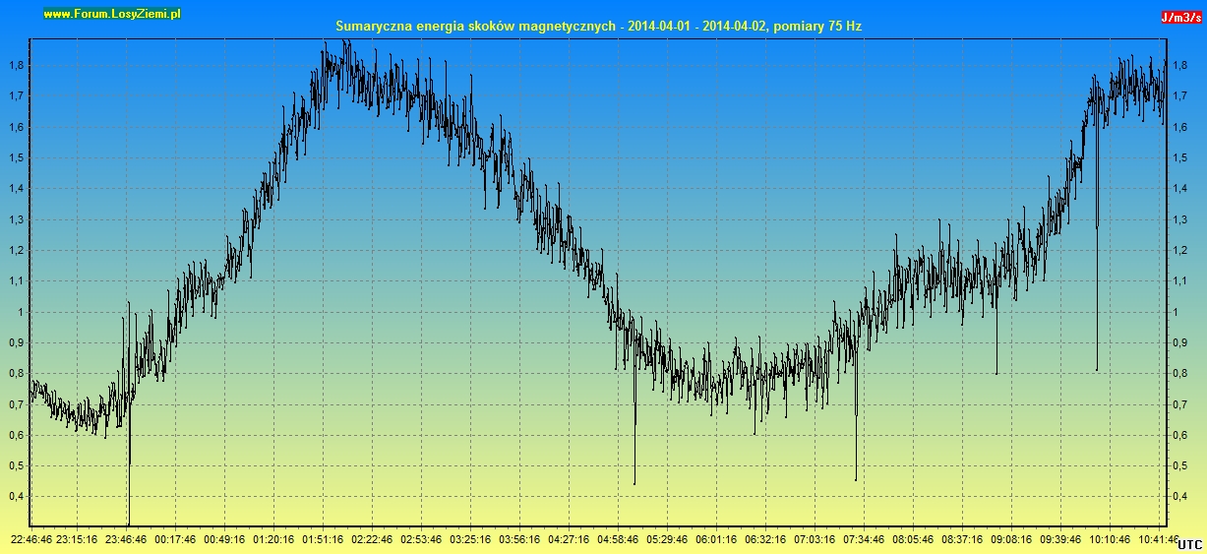Select time label 04:27:16 on time axis
This screenshot has height=554, width=1207.
click(569, 539)
